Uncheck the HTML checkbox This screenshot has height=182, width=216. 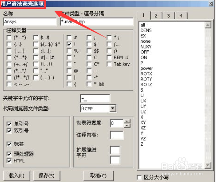click(9, 161)
